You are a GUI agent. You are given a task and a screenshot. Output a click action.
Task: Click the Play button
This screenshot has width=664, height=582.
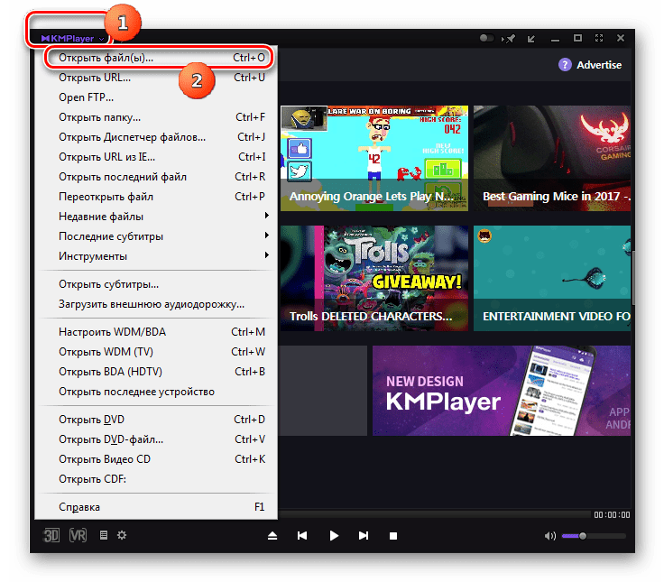click(x=334, y=535)
